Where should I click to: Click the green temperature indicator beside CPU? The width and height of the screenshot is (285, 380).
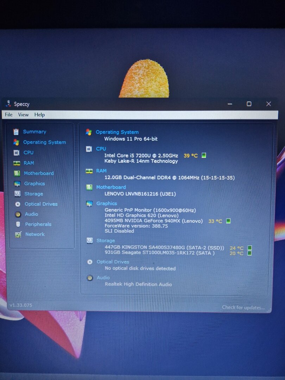pyautogui.click(x=204, y=155)
